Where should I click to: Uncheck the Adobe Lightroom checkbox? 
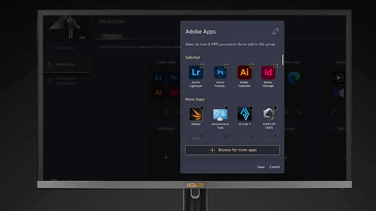202,66
